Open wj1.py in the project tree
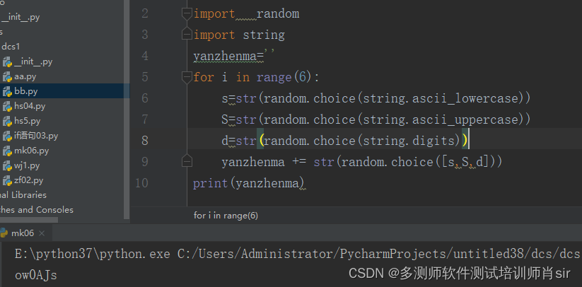This screenshot has height=287, width=582. (x=27, y=165)
